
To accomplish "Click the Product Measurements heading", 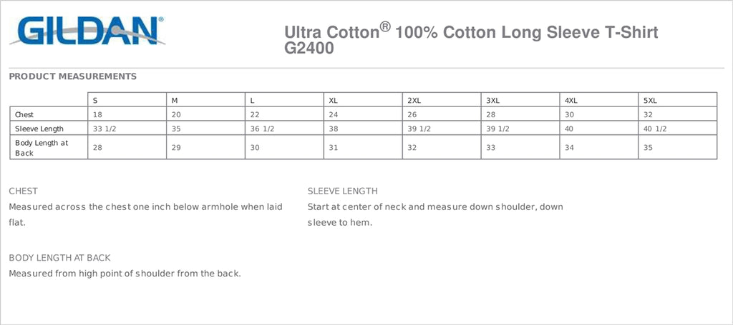I will (73, 76).
